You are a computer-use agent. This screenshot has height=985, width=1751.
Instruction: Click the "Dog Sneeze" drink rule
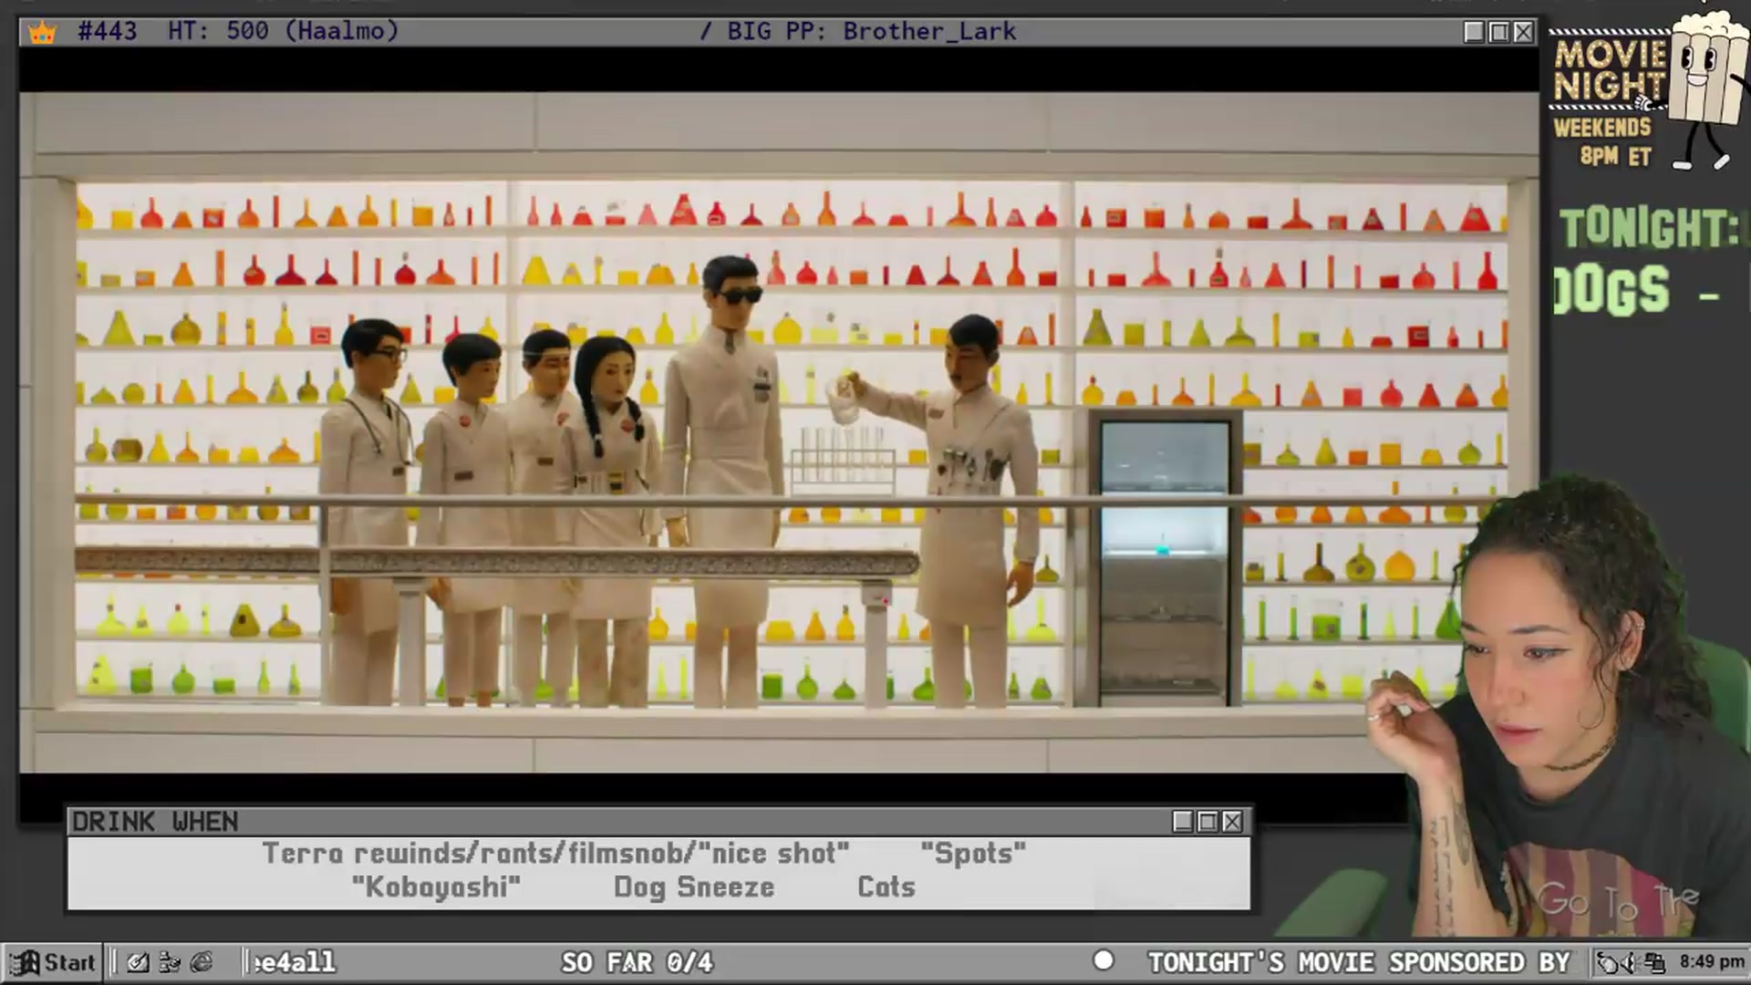[x=694, y=887]
